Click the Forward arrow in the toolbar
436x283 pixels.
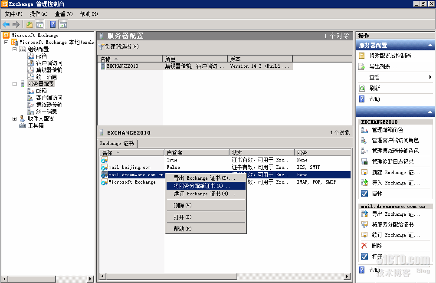(16, 25)
